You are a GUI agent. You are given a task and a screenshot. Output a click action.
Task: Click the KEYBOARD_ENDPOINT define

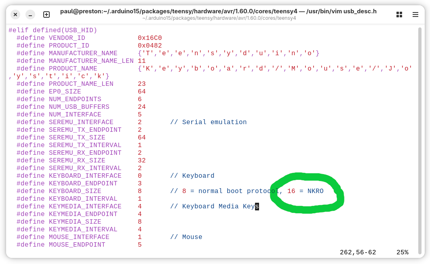pyautogui.click(x=67, y=183)
